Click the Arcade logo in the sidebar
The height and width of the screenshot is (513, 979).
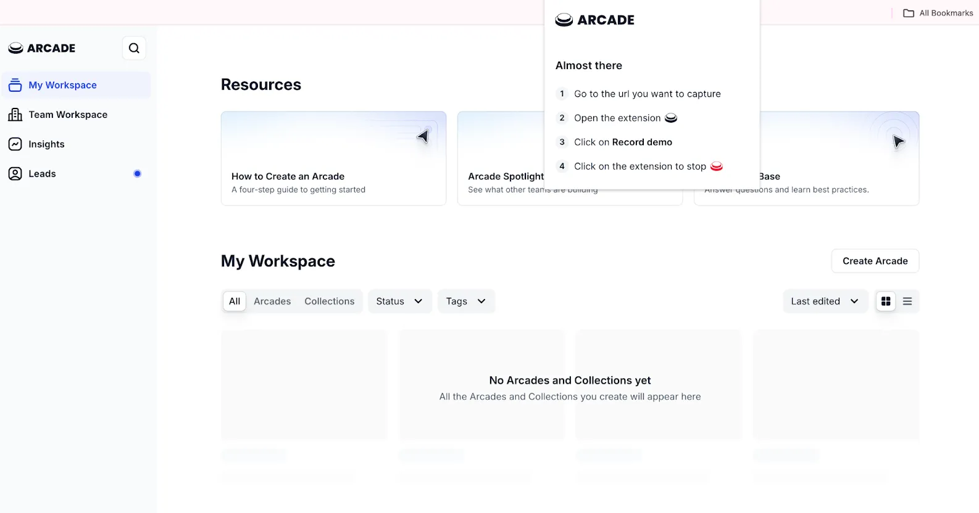coord(42,48)
